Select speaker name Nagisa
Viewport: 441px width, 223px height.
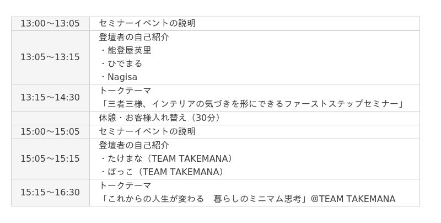122,77
